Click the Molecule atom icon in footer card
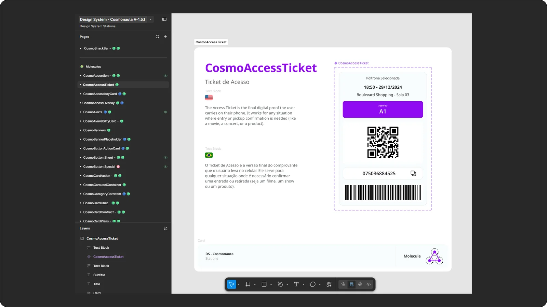This screenshot has height=307, width=547. [x=435, y=256]
